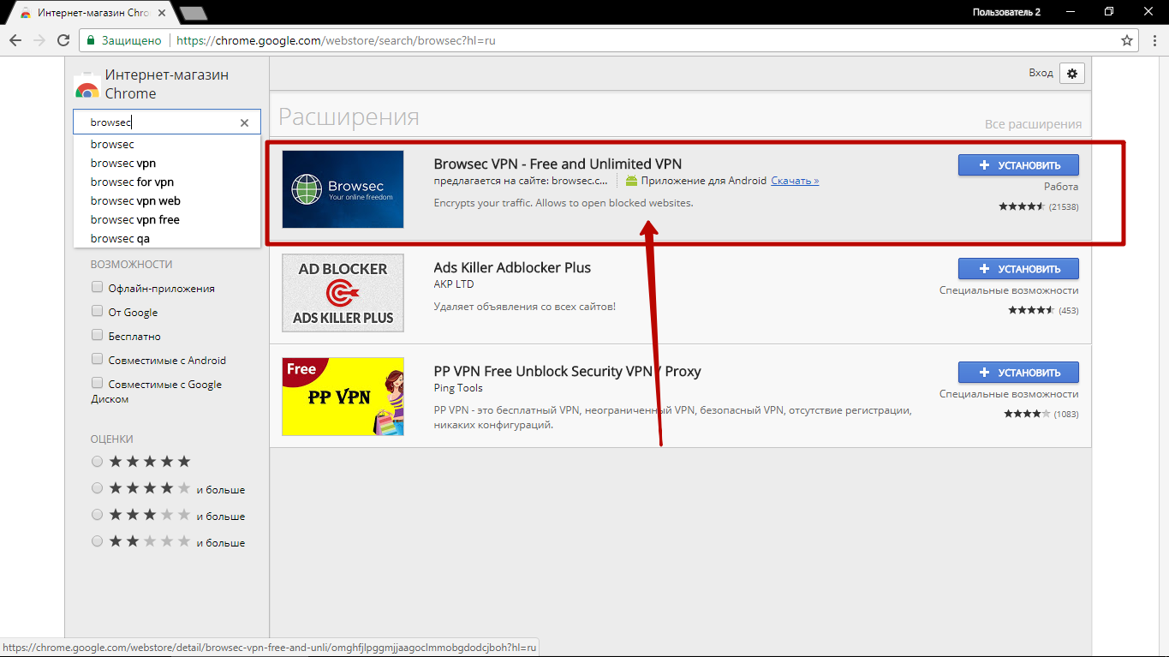The height and width of the screenshot is (657, 1169).
Task: Click the Chrome Web Store logo
Action: coord(86,85)
